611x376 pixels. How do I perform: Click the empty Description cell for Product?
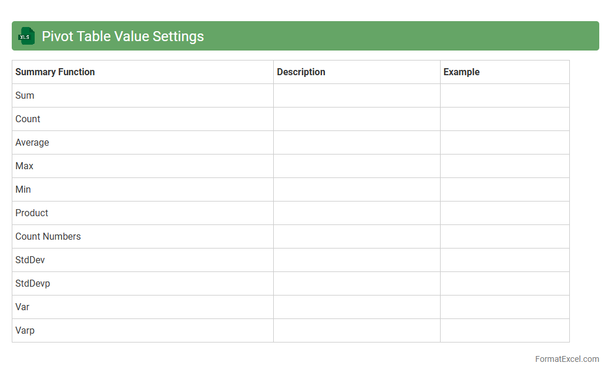click(357, 213)
